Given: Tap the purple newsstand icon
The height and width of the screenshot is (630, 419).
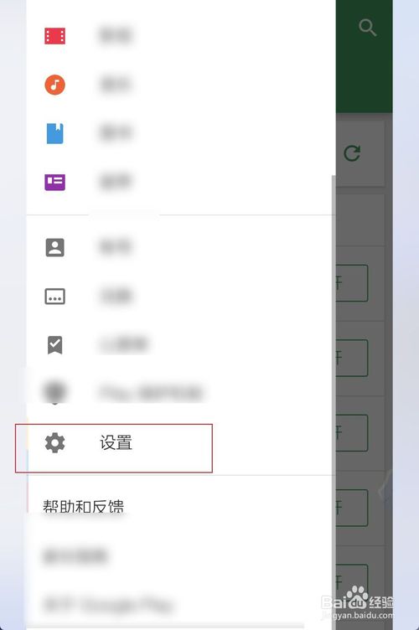Looking at the screenshot, I should pos(55,182).
